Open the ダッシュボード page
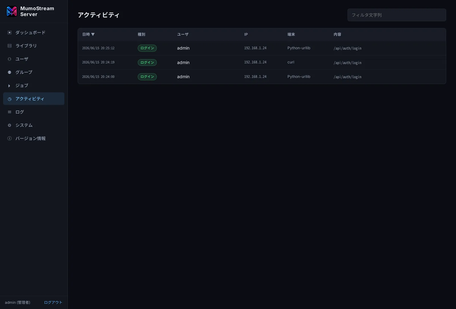The height and width of the screenshot is (309, 456). click(x=34, y=32)
